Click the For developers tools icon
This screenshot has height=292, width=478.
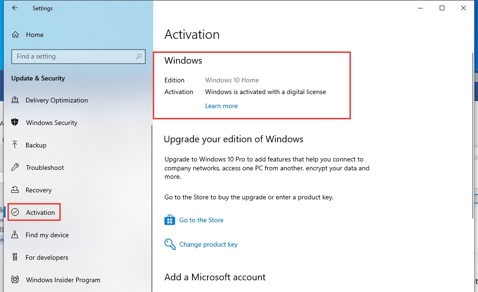coord(15,257)
